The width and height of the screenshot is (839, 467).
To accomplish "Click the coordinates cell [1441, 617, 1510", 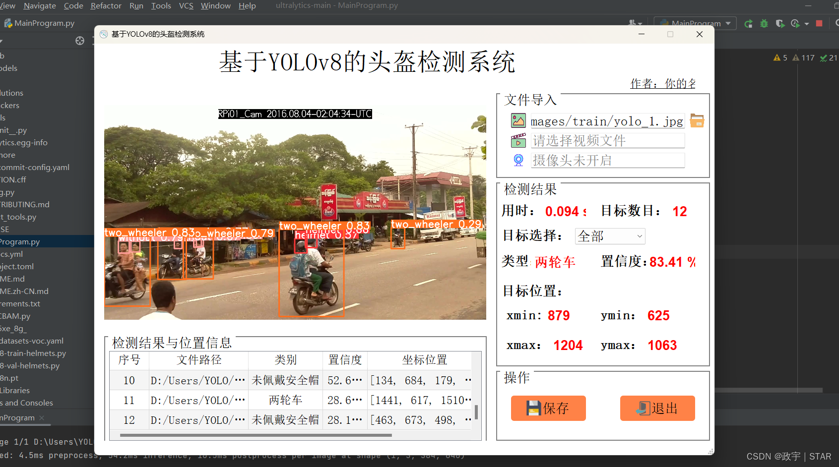I will (x=420, y=400).
